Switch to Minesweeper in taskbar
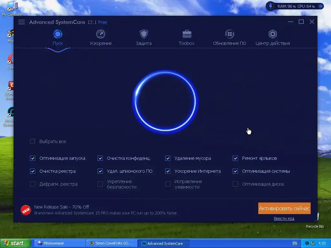331x248 pixels. pyautogui.click(x=60, y=243)
